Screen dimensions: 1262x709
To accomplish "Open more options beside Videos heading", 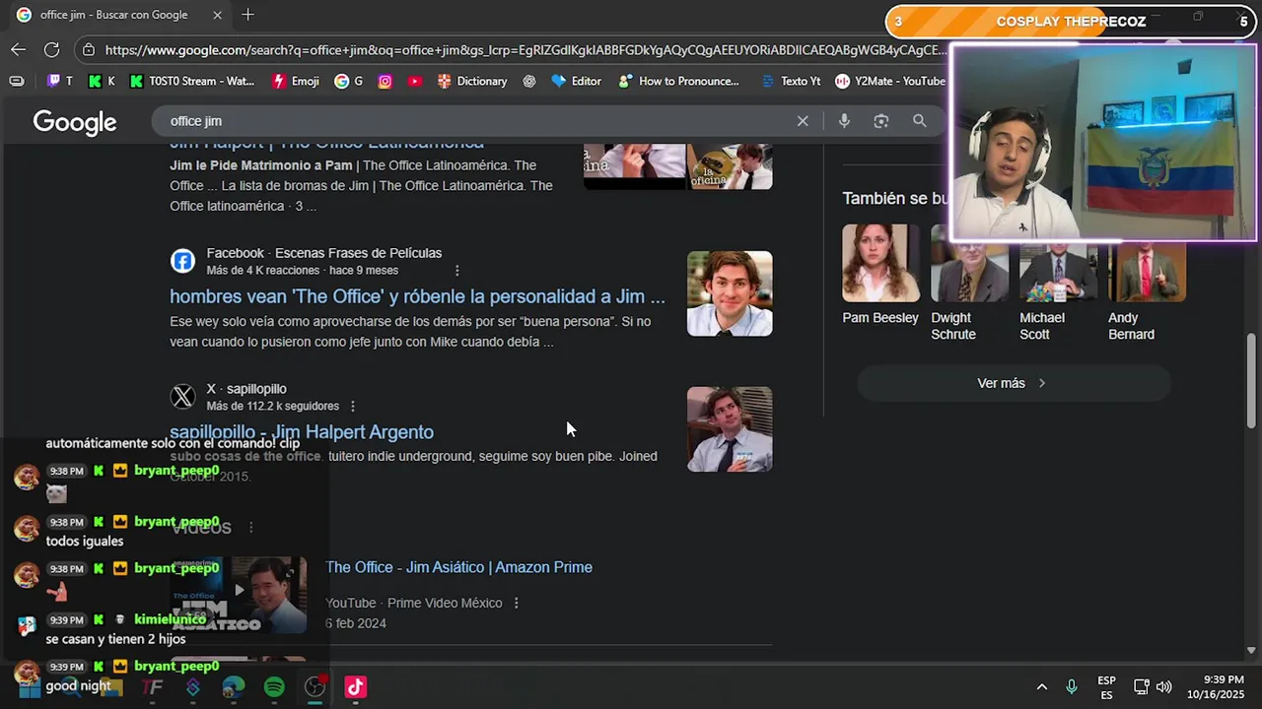I will tap(250, 528).
